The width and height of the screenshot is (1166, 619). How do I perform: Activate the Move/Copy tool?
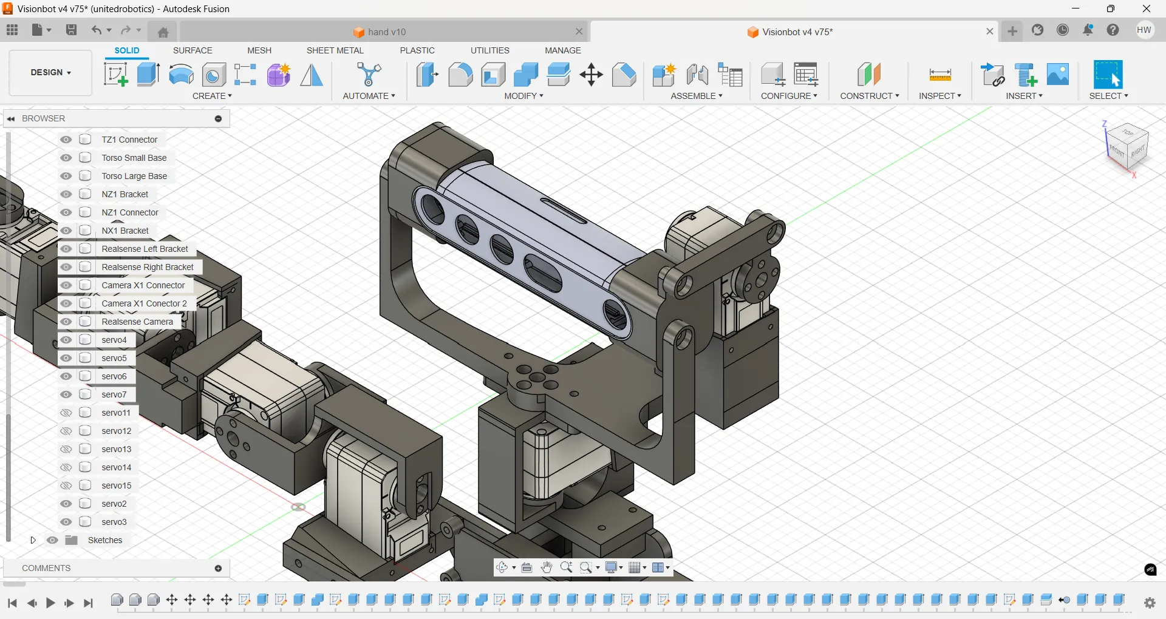pyautogui.click(x=591, y=75)
